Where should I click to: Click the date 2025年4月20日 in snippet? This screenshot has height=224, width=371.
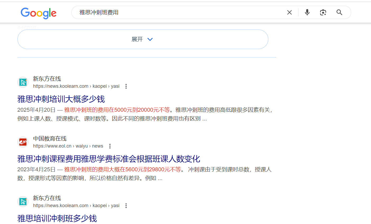[x=37, y=110]
